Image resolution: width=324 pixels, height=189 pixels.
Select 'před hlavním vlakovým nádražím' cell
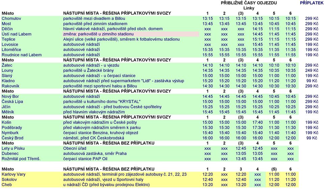click(94, 112)
